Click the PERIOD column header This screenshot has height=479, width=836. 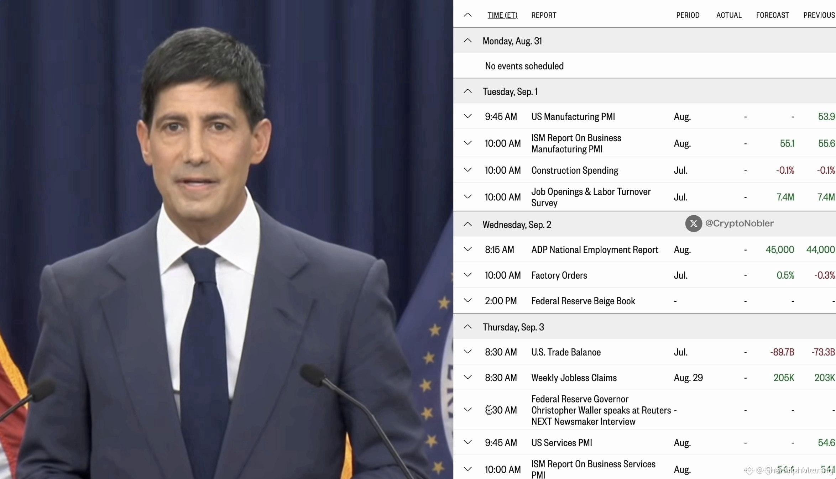[688, 15]
